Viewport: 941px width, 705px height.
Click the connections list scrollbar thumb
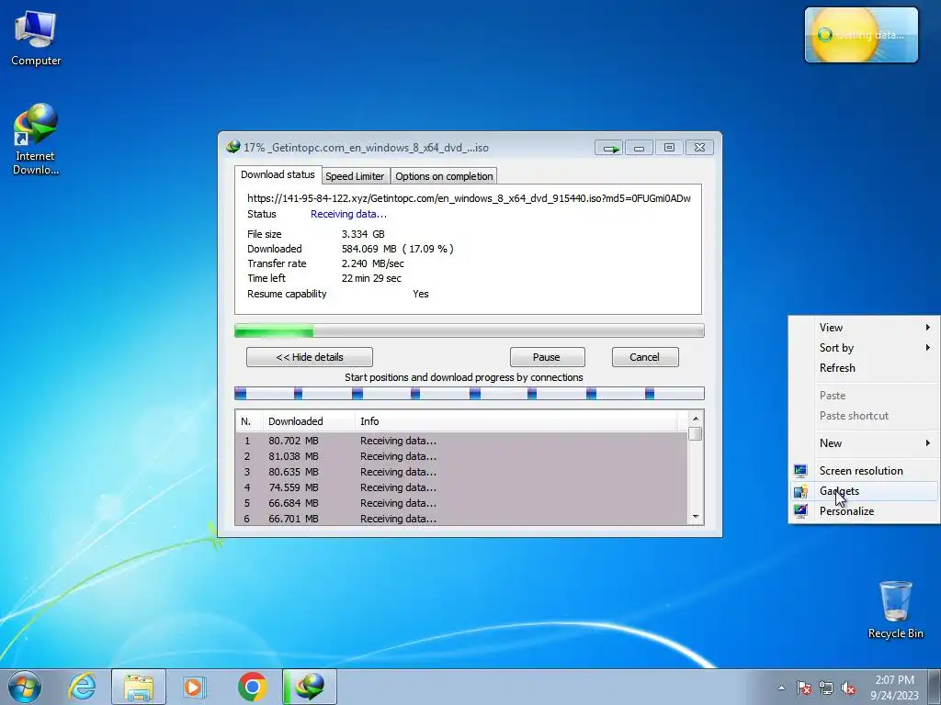click(x=696, y=433)
